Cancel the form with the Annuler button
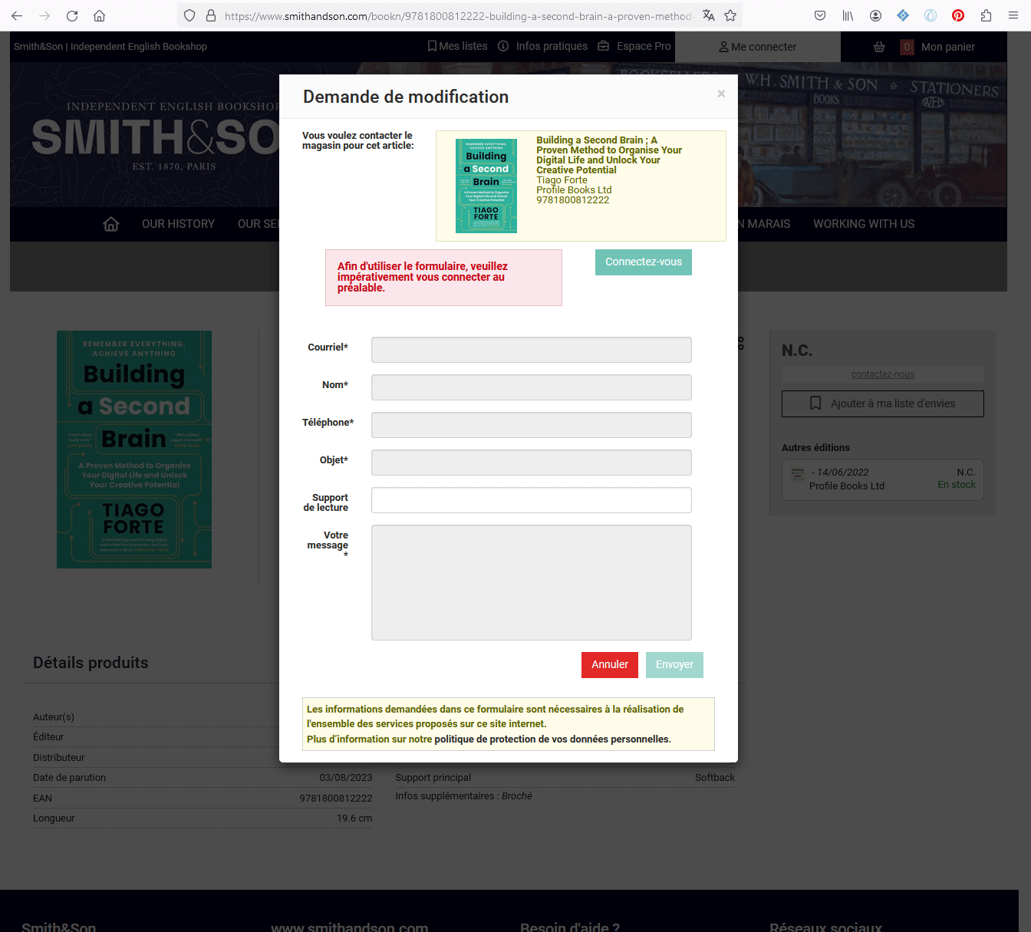1031x932 pixels. [609, 665]
